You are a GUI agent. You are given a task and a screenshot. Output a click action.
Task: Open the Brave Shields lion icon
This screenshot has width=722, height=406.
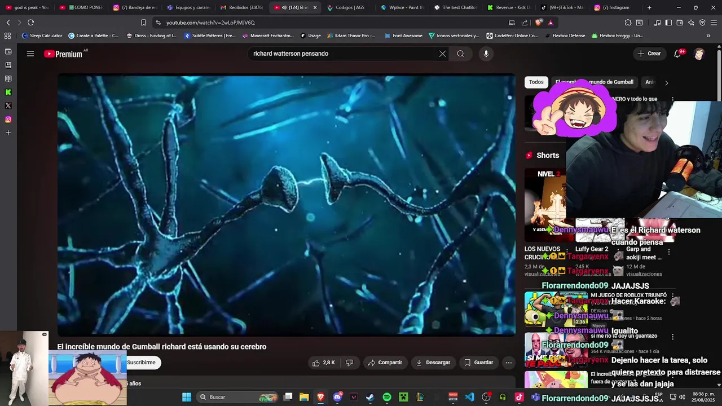(x=539, y=23)
